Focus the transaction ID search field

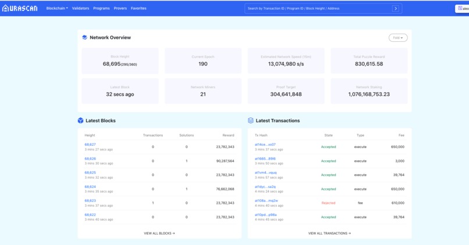coord(318,8)
